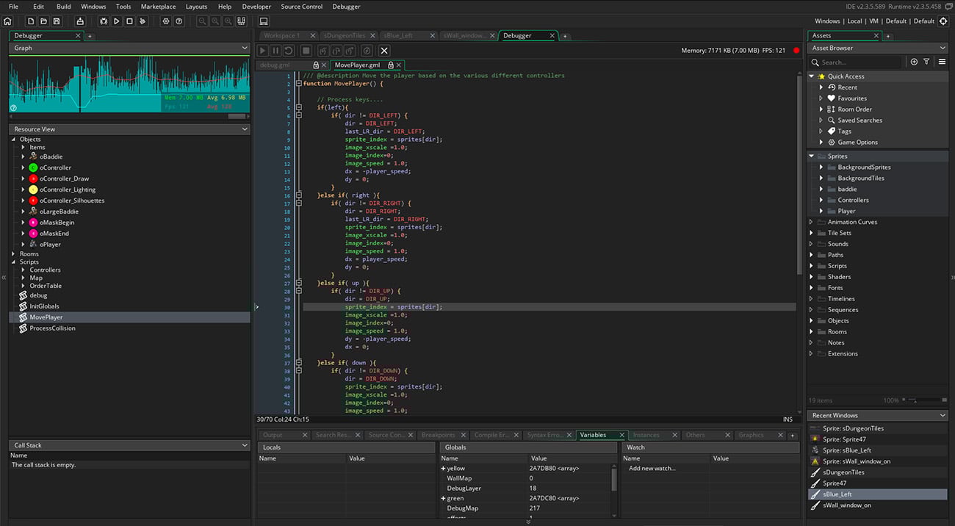Open the Resource View dropdown

pos(244,129)
